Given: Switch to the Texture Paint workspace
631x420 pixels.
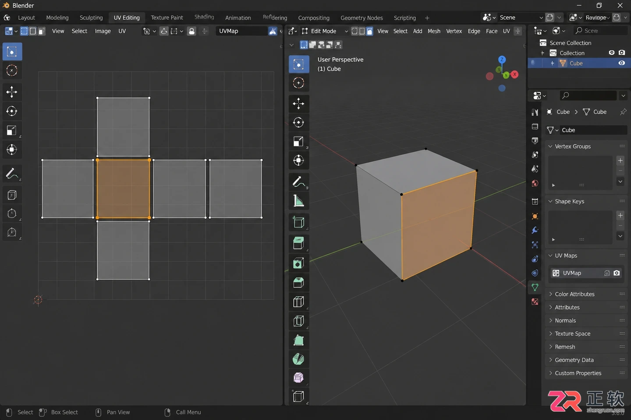Looking at the screenshot, I should [167, 17].
